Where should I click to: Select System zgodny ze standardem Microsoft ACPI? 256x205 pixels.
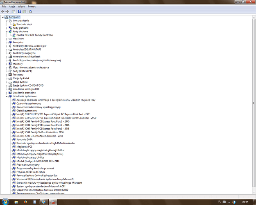click(41, 186)
